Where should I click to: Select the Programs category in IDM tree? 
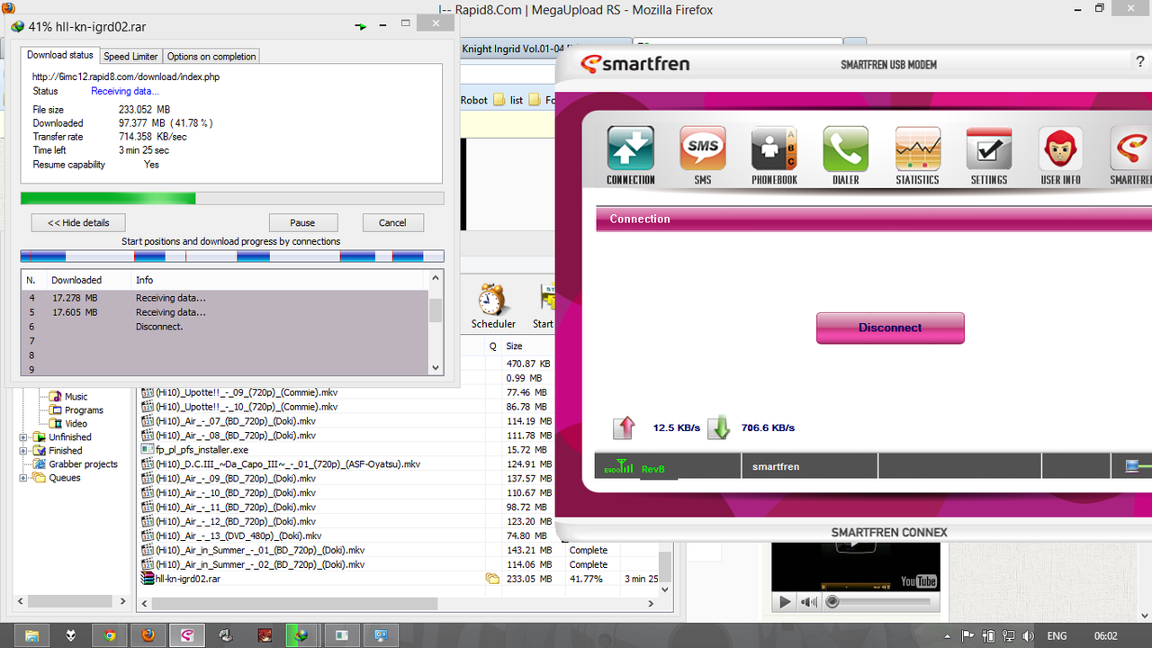pos(84,409)
